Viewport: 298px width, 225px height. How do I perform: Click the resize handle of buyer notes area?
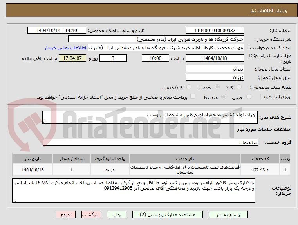click(x=14, y=200)
